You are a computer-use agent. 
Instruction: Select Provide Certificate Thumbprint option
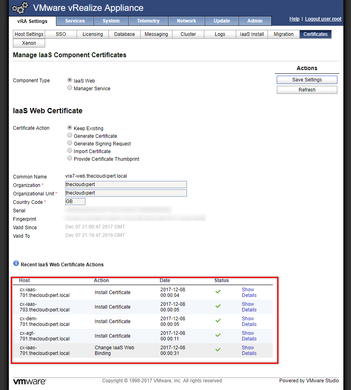[70, 159]
